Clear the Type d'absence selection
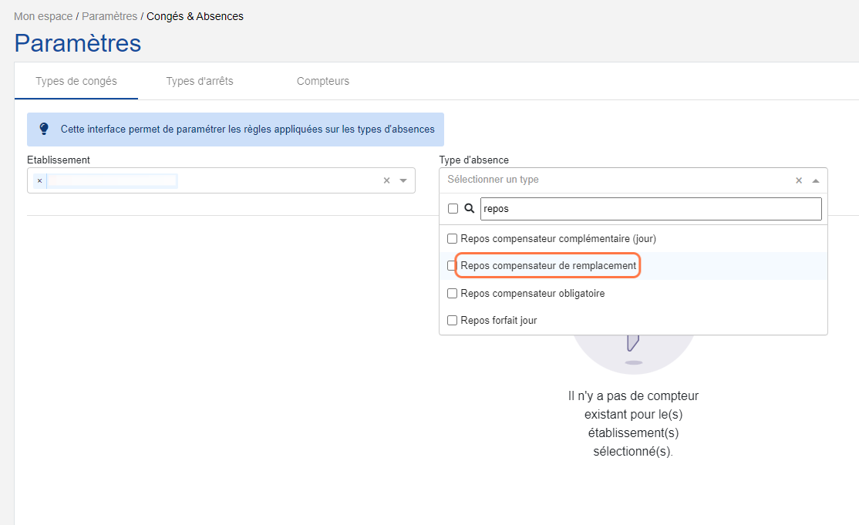The width and height of the screenshot is (859, 525). click(799, 180)
